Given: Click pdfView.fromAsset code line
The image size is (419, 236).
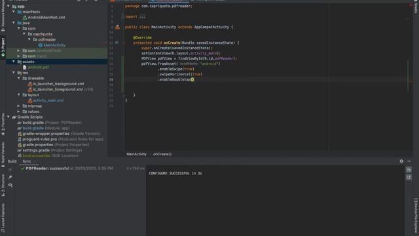Looking at the screenshot, I should 181,64.
